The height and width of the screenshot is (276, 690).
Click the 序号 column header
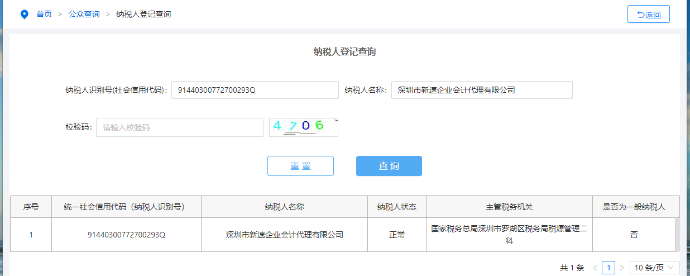[31, 207]
